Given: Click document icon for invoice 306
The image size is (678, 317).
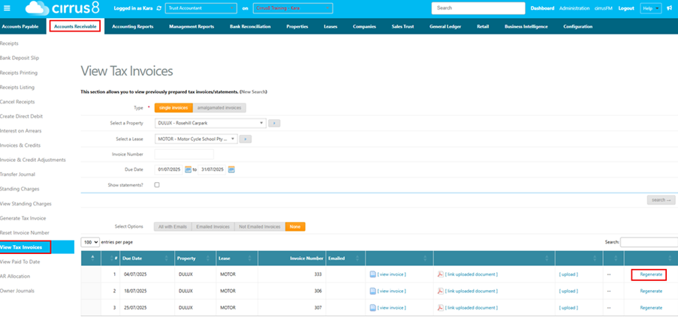Looking at the screenshot, I should tap(372, 291).
